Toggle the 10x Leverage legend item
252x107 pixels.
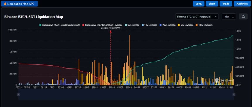point(149,25)
